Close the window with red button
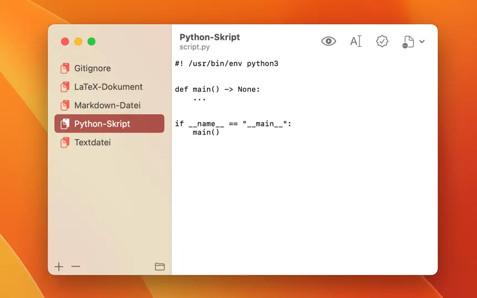Image resolution: width=477 pixels, height=298 pixels. [x=65, y=41]
